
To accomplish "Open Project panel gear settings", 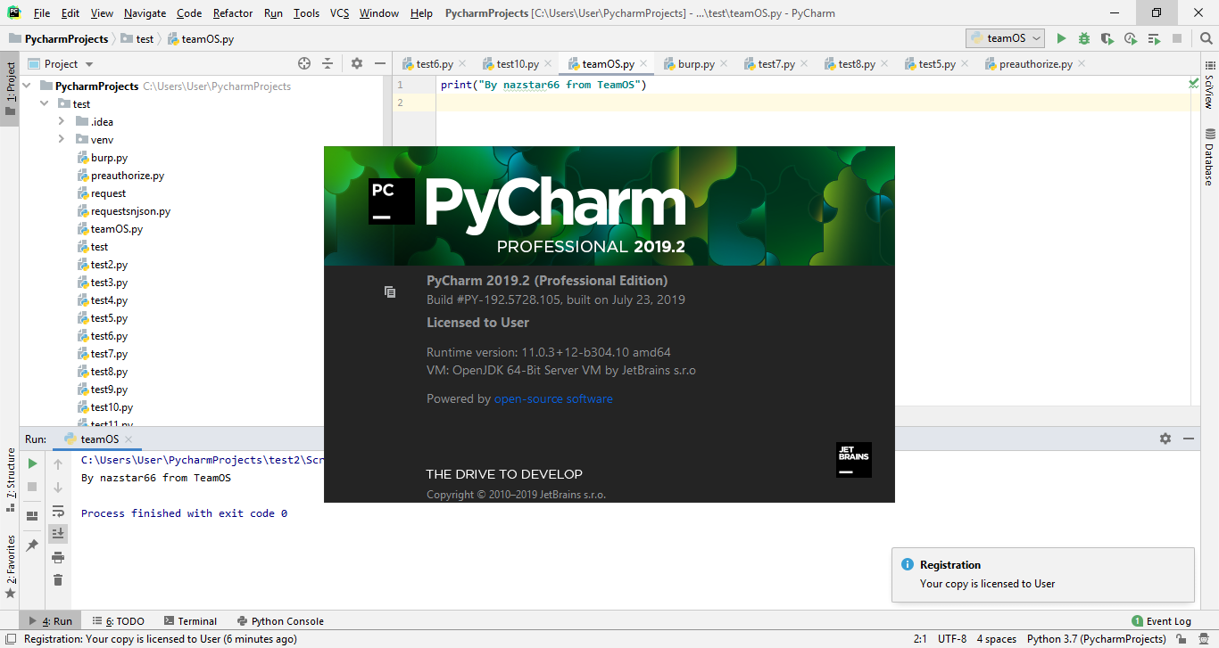I will tap(357, 63).
